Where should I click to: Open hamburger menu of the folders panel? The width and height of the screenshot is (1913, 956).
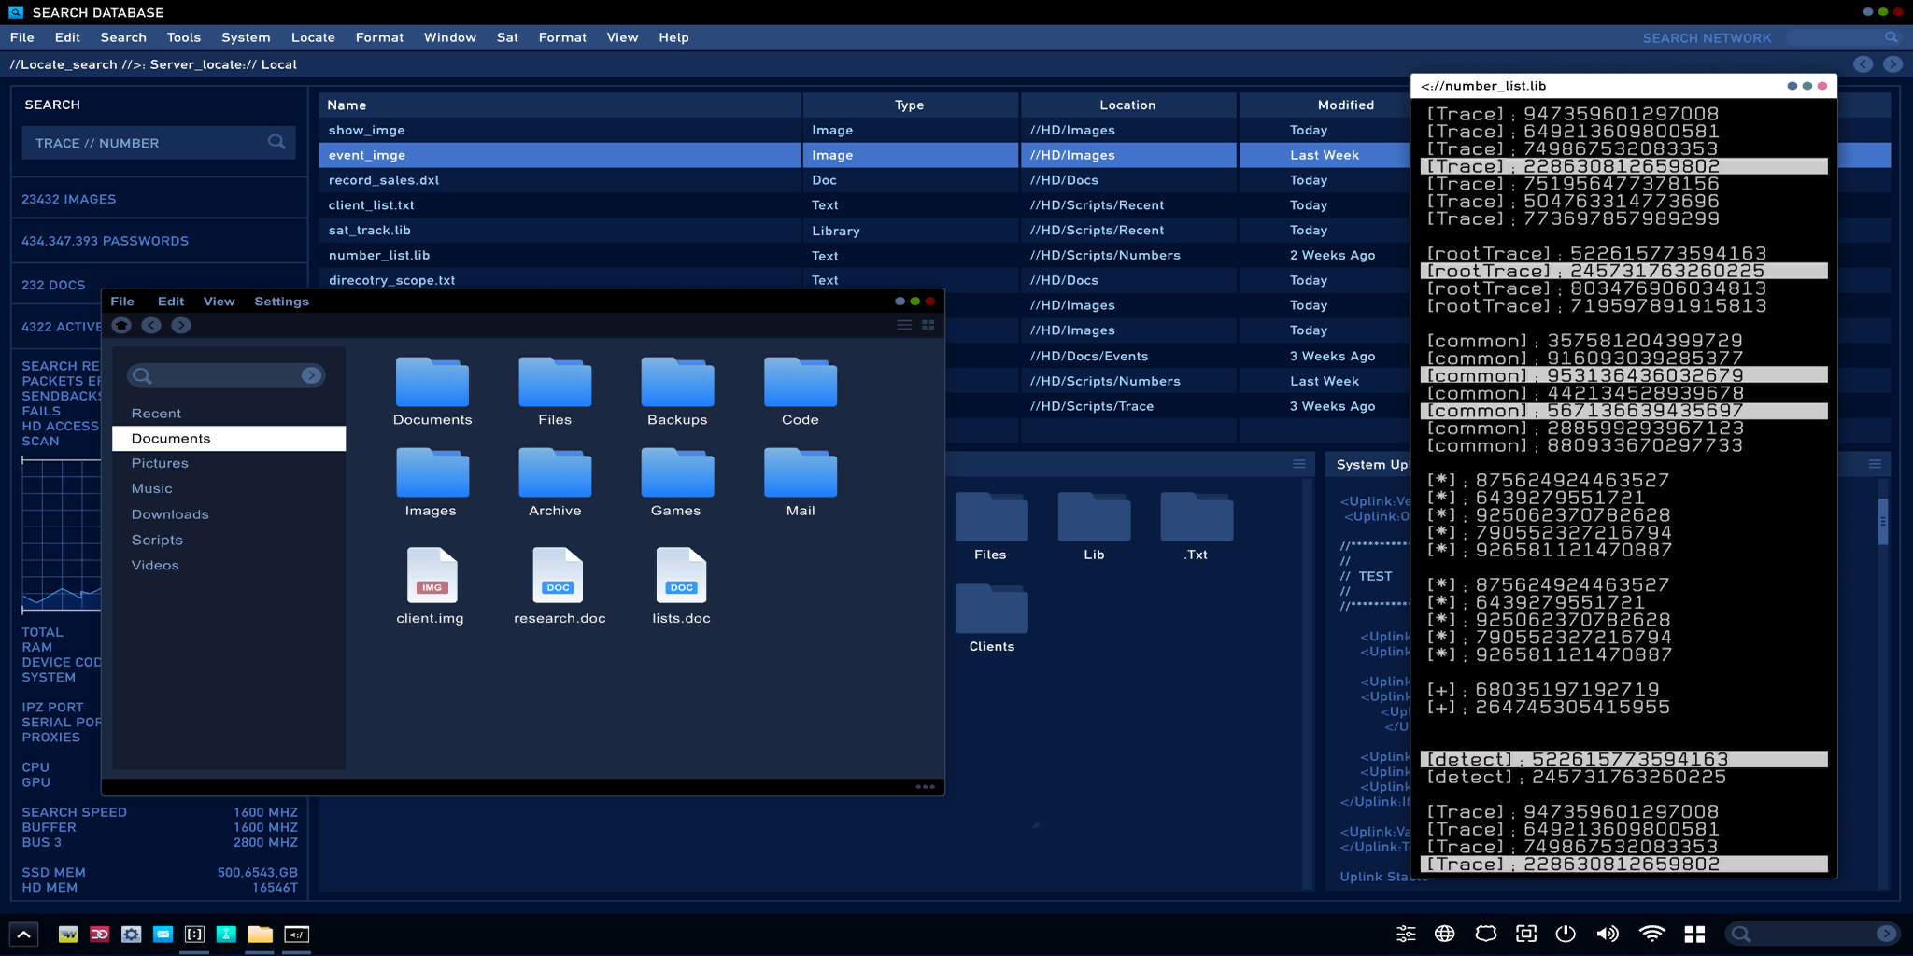point(1298,464)
